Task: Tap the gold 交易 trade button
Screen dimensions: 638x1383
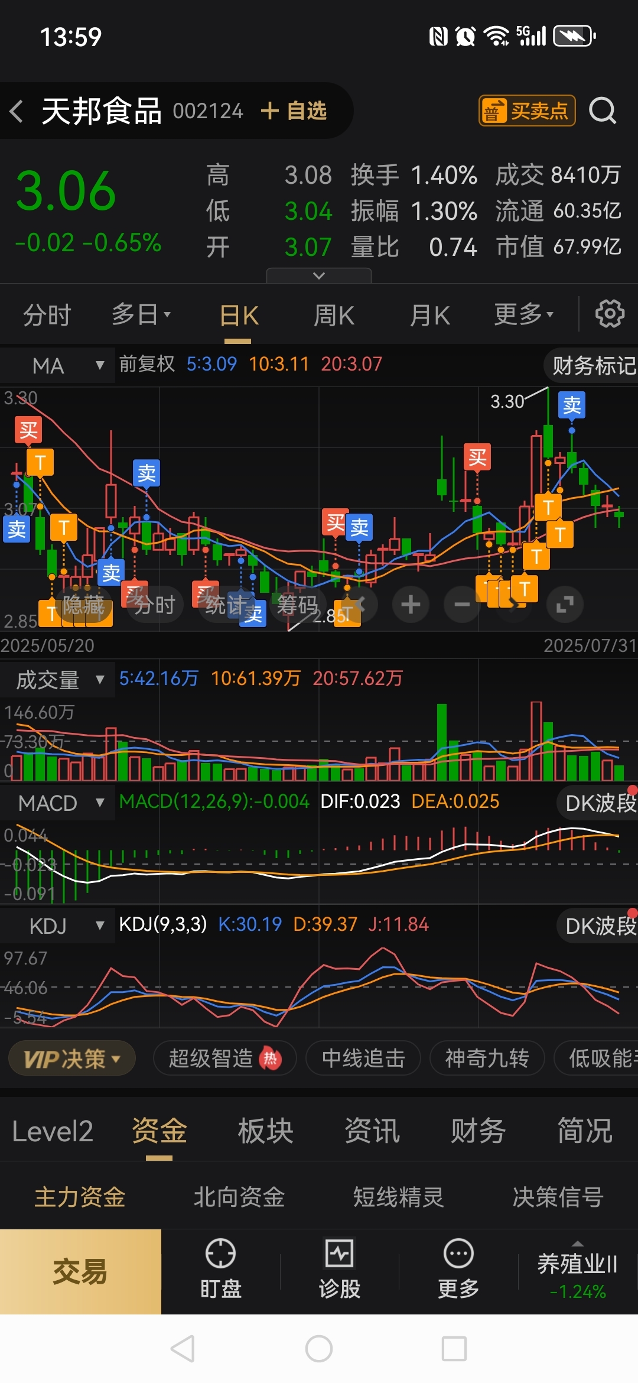Action: pos(80,1272)
